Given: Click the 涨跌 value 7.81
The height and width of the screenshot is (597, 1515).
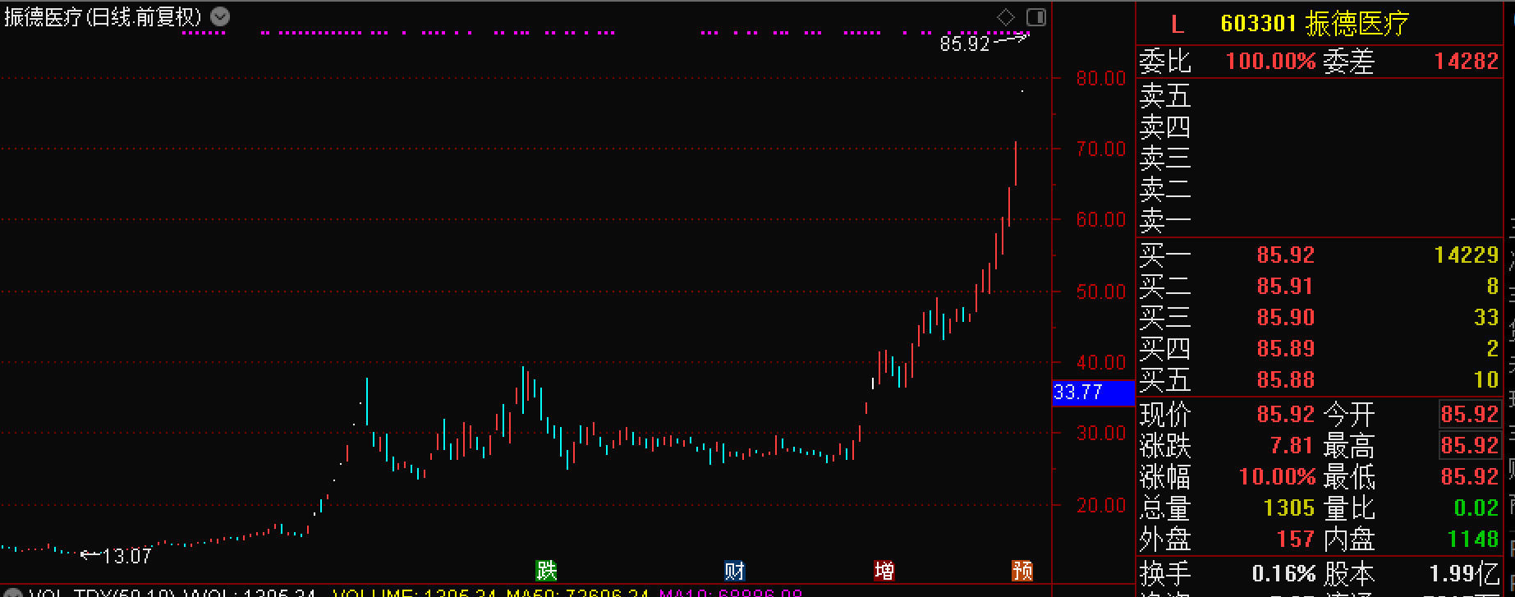Looking at the screenshot, I should 1292,445.
